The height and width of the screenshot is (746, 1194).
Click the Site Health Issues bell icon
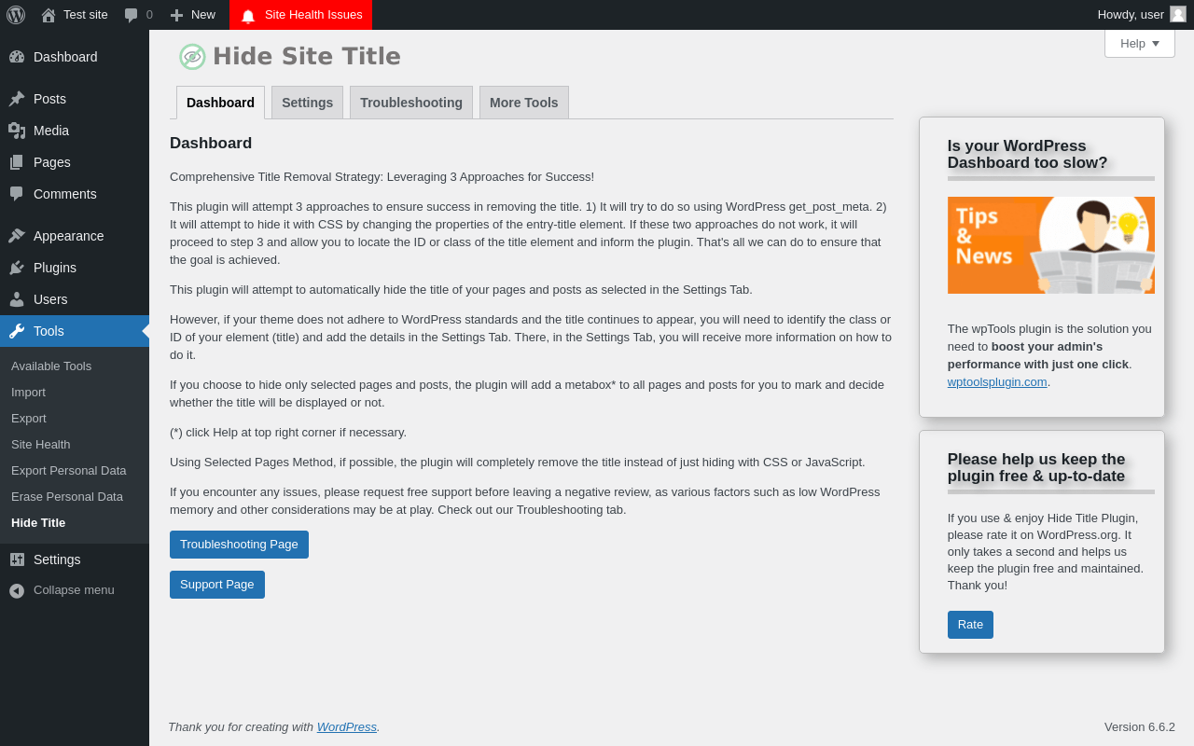pos(248,15)
